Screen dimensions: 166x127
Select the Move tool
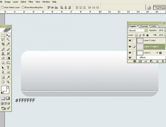pos(8,35)
